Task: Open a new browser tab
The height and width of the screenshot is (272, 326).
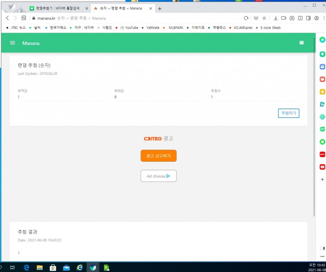Action: pos(160,9)
